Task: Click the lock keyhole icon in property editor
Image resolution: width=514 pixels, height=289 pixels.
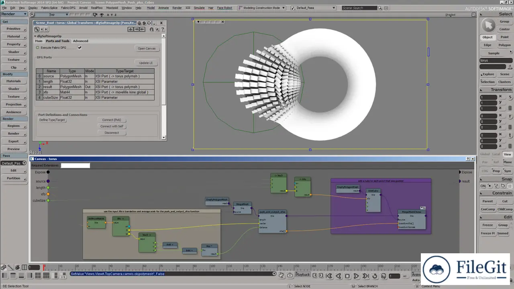Action: click(149, 23)
